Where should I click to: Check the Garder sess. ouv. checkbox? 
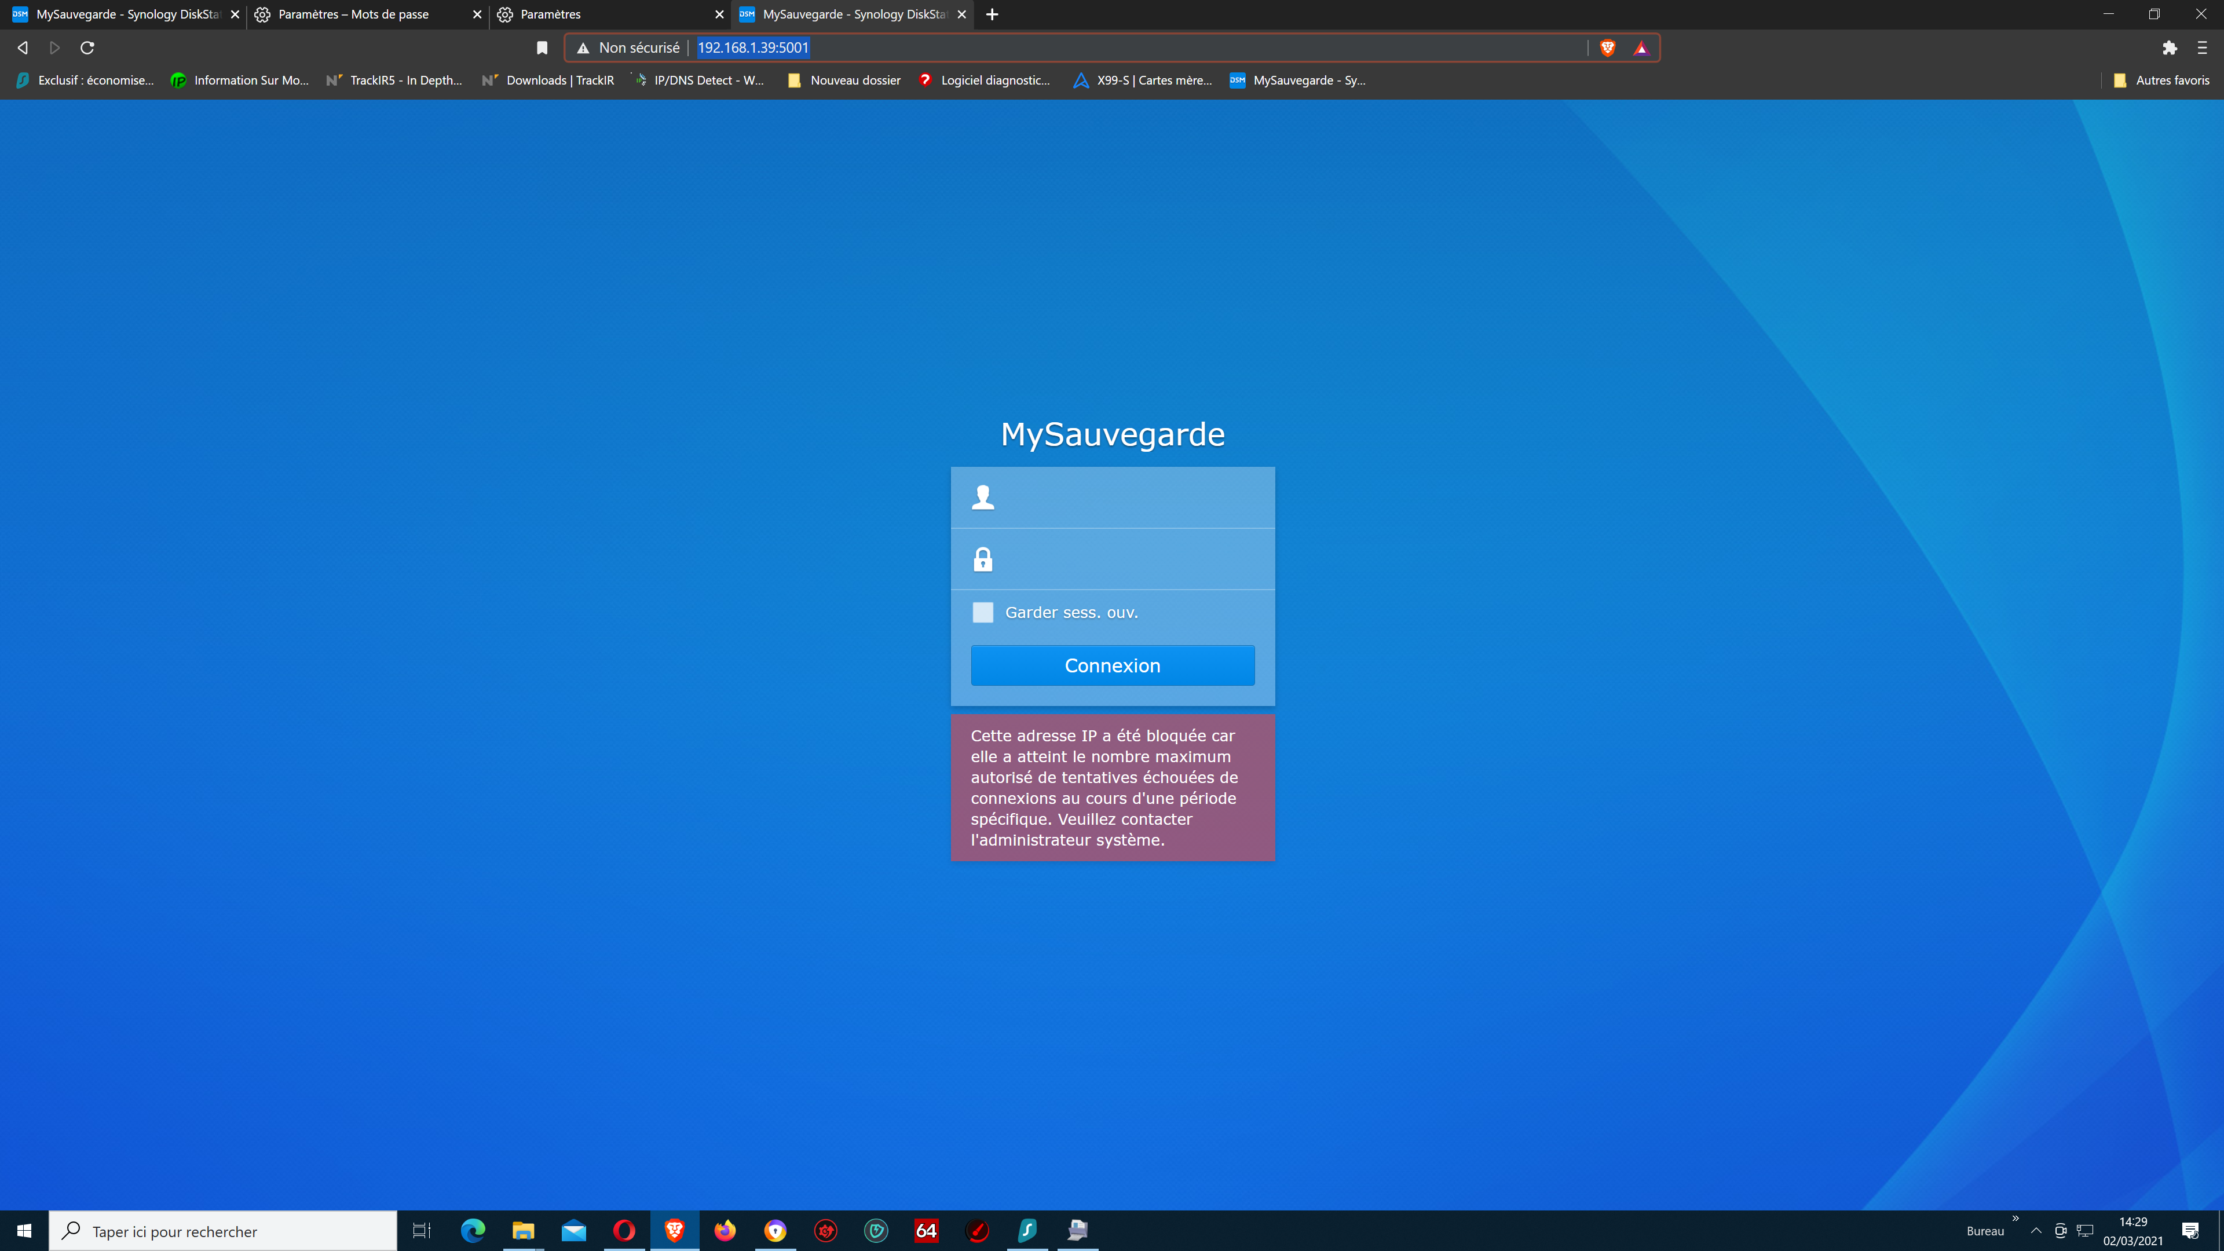click(982, 612)
